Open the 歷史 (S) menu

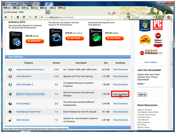point(34,8)
